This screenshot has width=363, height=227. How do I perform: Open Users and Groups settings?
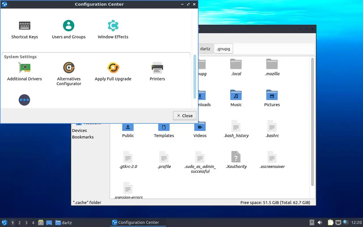(x=69, y=30)
